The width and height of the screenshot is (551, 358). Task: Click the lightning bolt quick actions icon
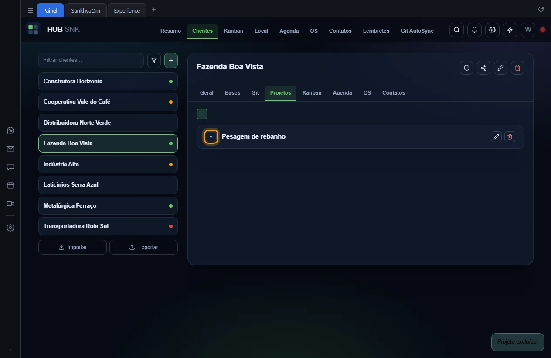pos(510,30)
